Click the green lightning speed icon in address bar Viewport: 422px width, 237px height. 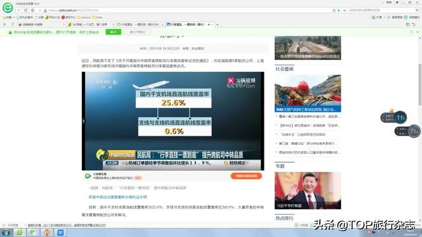[338, 11]
